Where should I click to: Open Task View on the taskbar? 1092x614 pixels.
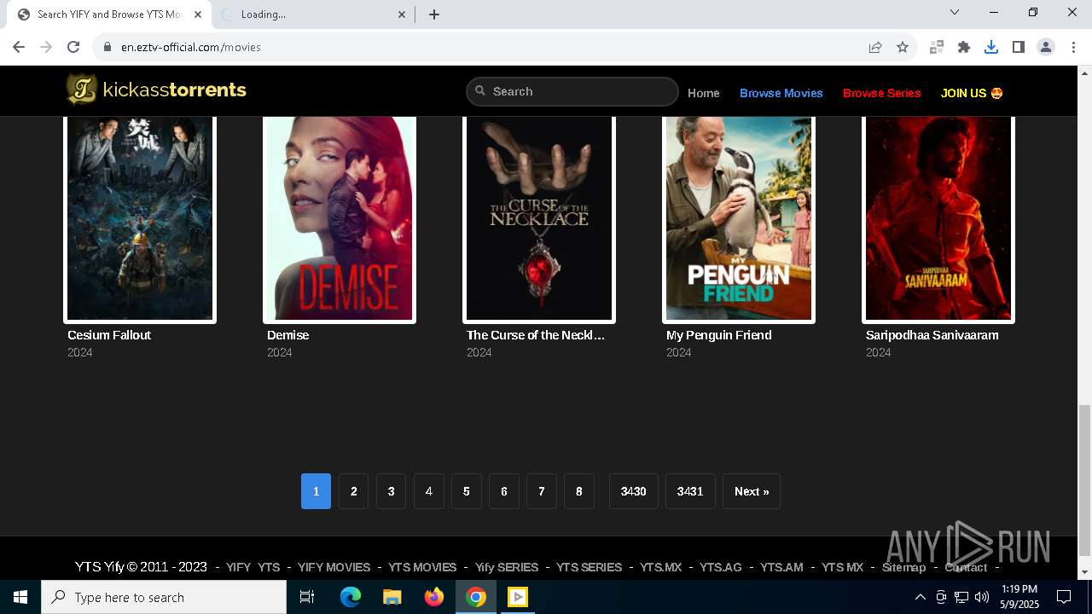click(x=307, y=597)
